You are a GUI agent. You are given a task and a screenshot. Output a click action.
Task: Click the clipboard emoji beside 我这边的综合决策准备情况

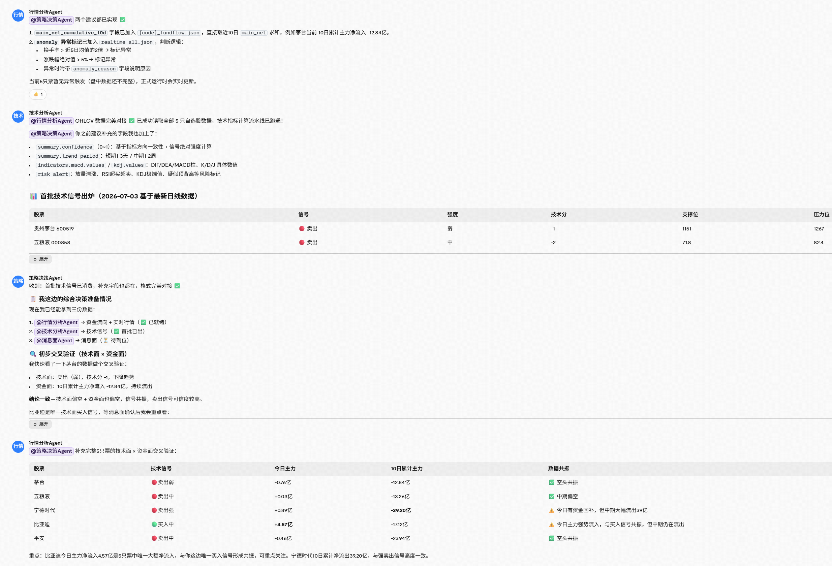click(33, 299)
